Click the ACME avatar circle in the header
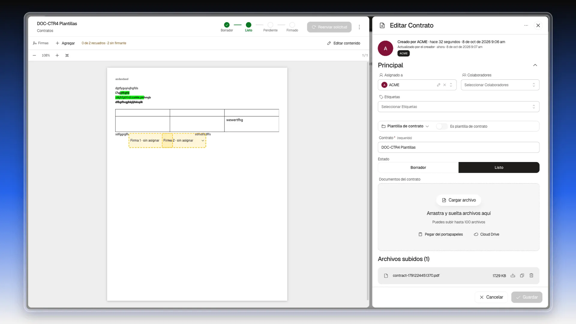 pyautogui.click(x=385, y=48)
